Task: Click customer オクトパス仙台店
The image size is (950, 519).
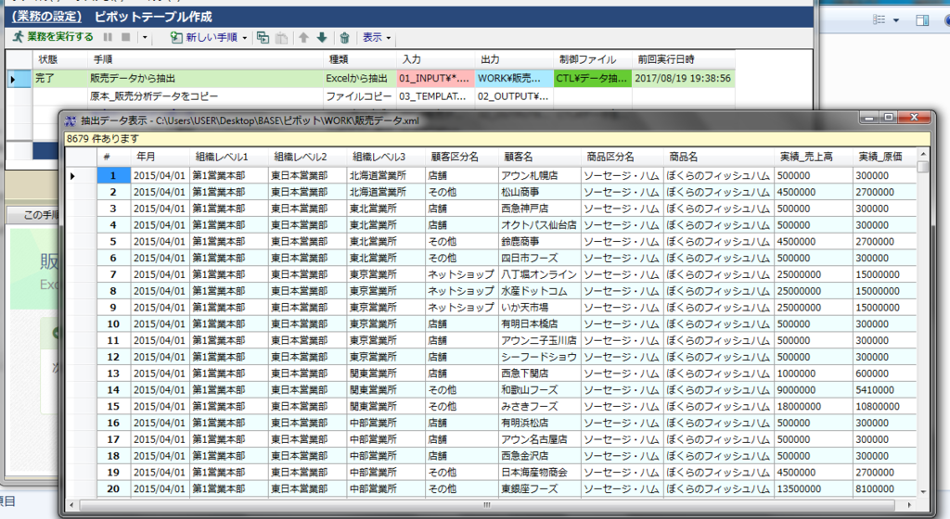Action: [x=539, y=225]
